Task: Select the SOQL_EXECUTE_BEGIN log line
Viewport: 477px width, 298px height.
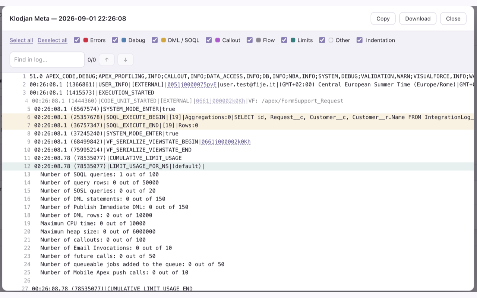Action: tap(238, 117)
